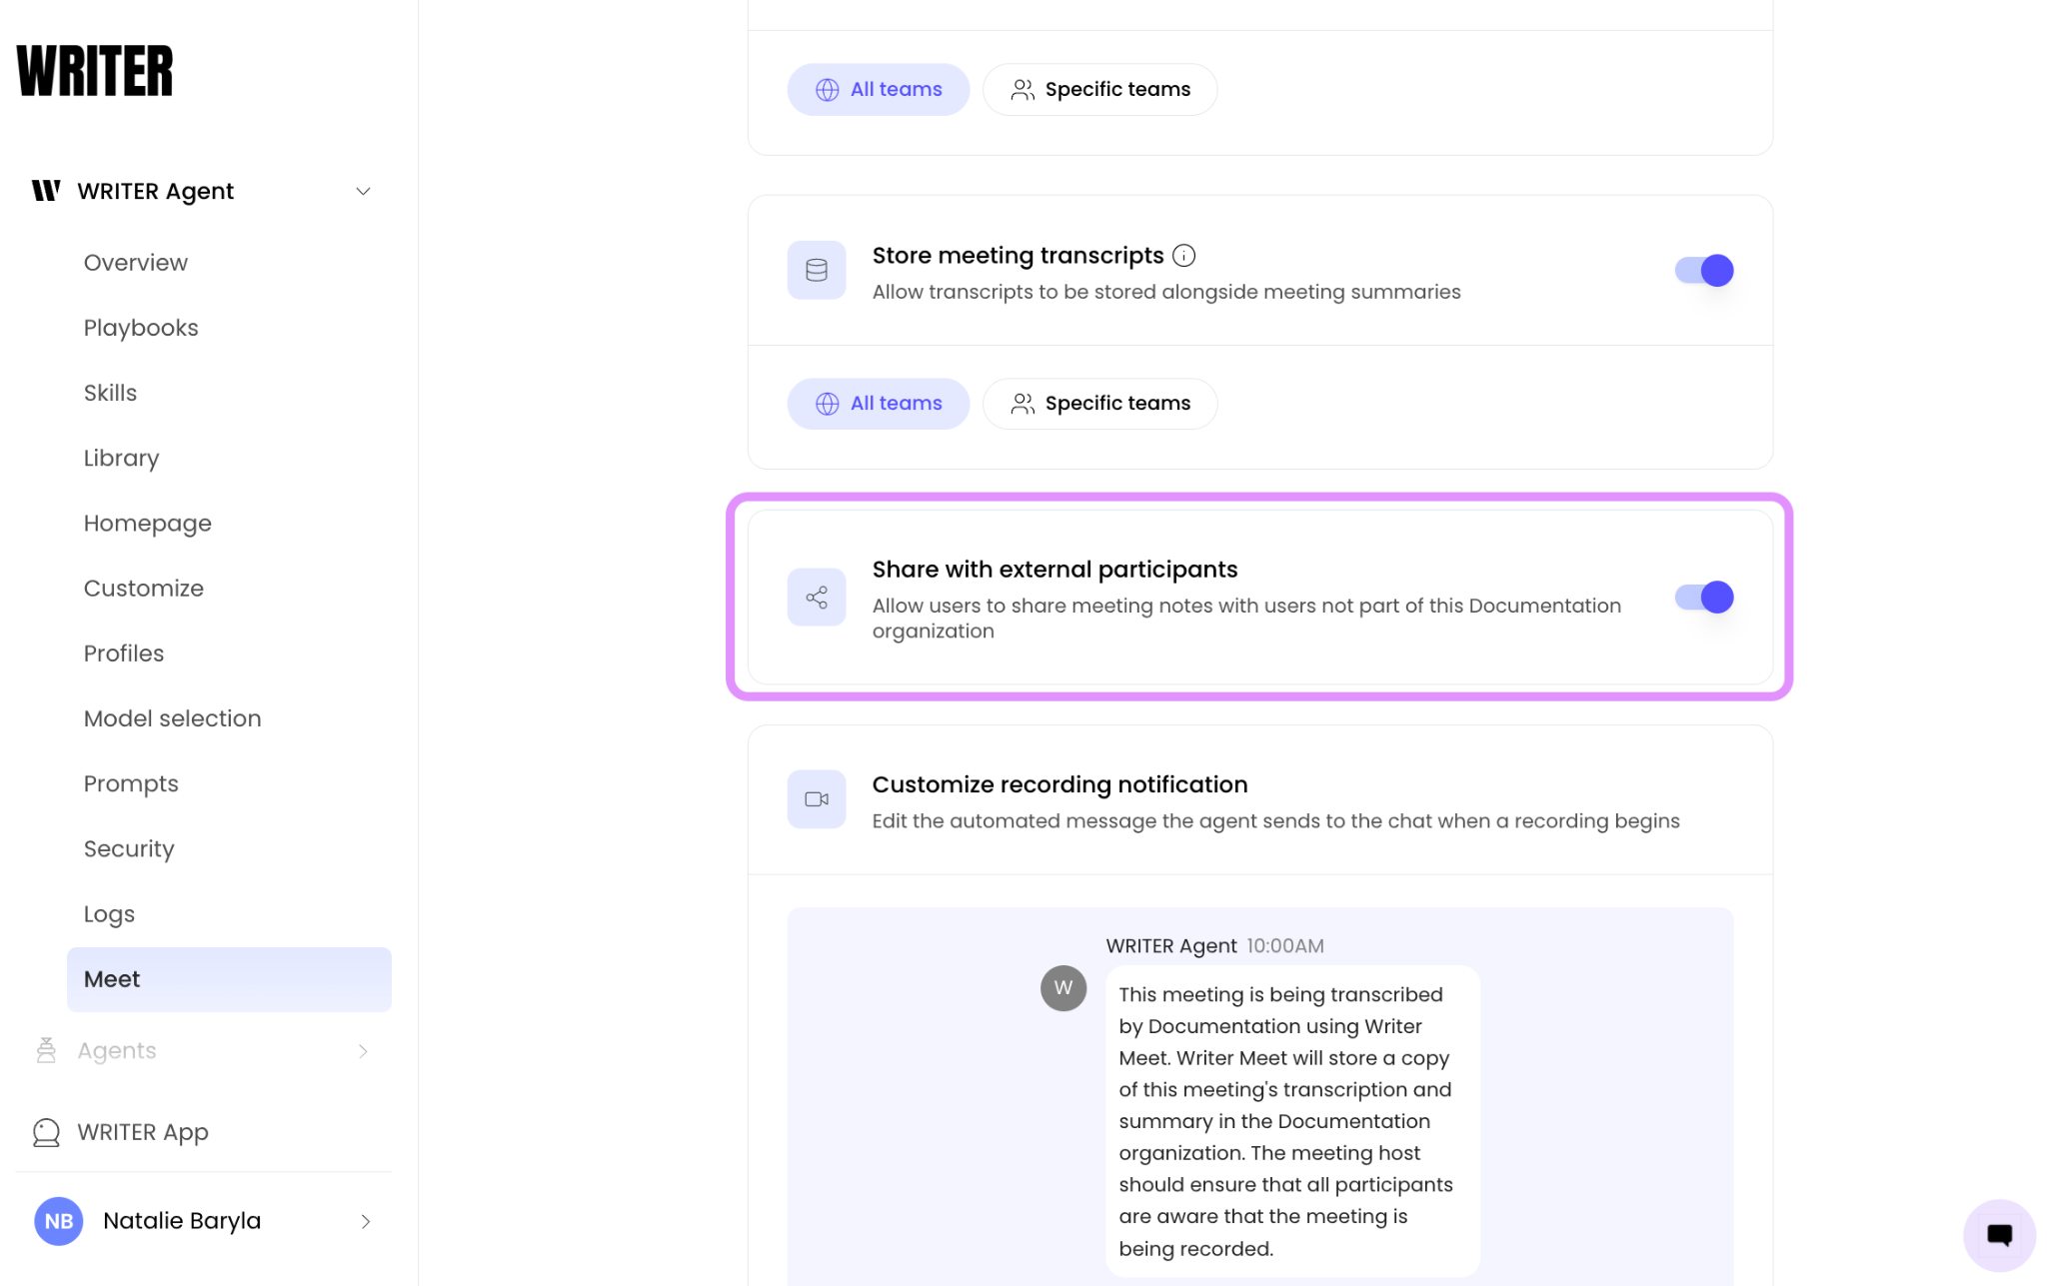The image size is (2047, 1286).
Task: Disable Store meeting transcripts toggle
Action: pyautogui.click(x=1704, y=270)
